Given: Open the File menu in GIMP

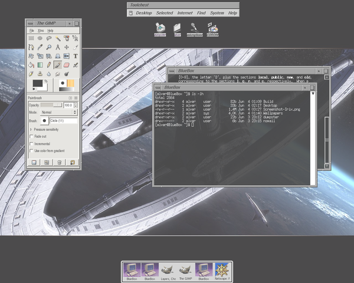Looking at the screenshot, I should (32, 31).
